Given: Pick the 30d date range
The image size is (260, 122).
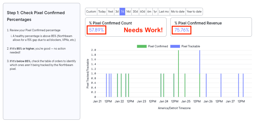Looking at the screenshot, I should 135,12.
